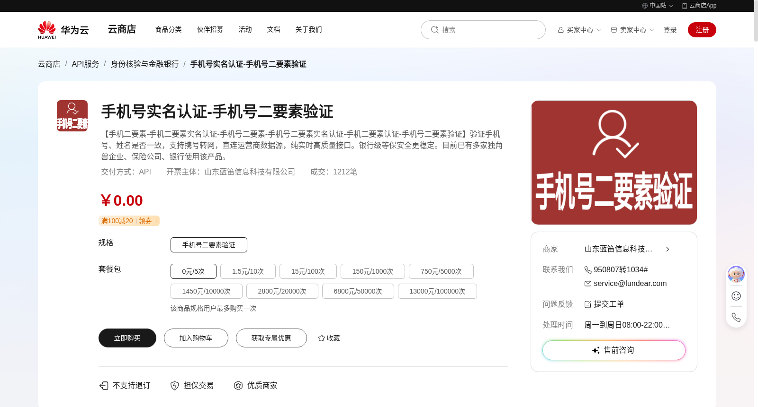Screen dimensions: 758x407
Task: Select the 13000元/100000次 package
Action: coord(437,291)
